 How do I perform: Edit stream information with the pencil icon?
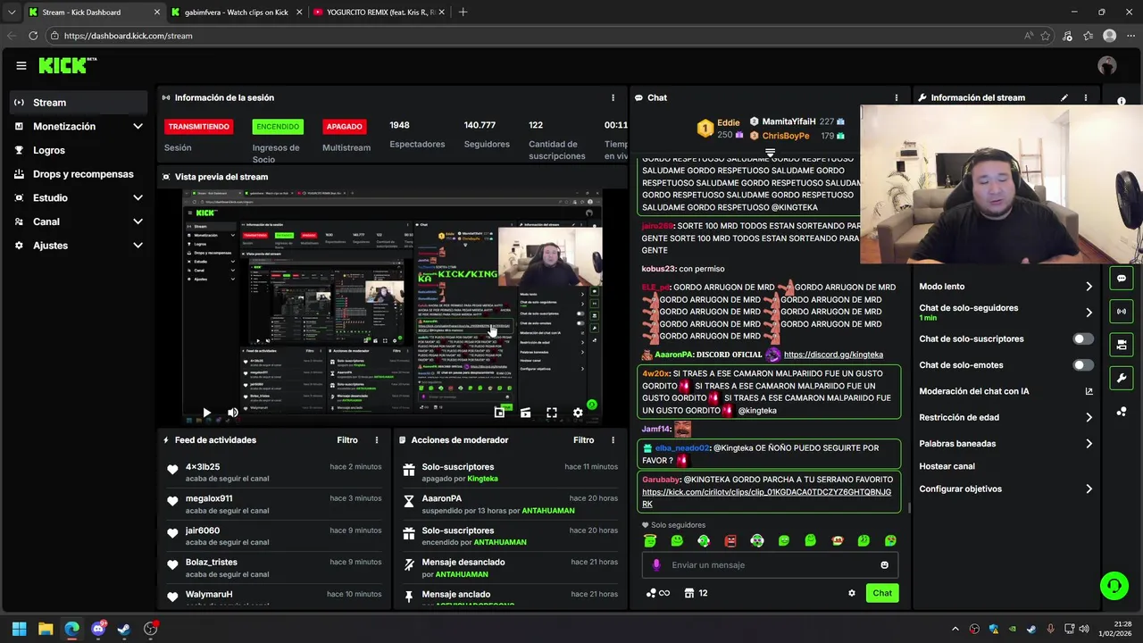pos(1064,97)
